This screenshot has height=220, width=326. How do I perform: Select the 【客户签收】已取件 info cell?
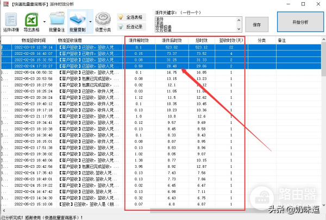(90, 54)
